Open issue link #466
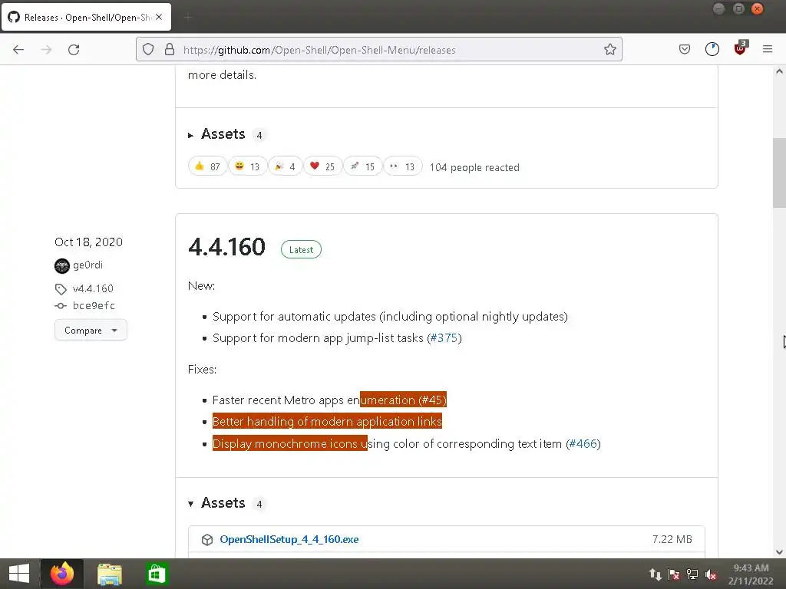786x589 pixels. pos(583,444)
